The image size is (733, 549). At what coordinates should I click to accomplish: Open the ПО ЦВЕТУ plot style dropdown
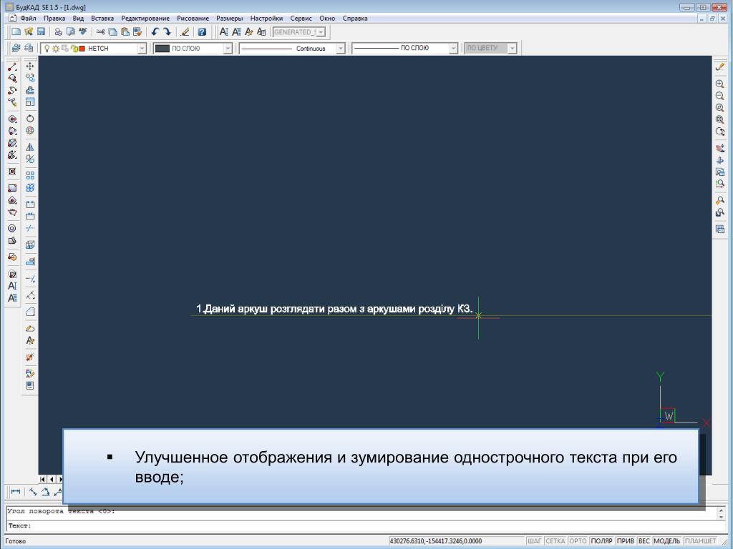tap(513, 48)
